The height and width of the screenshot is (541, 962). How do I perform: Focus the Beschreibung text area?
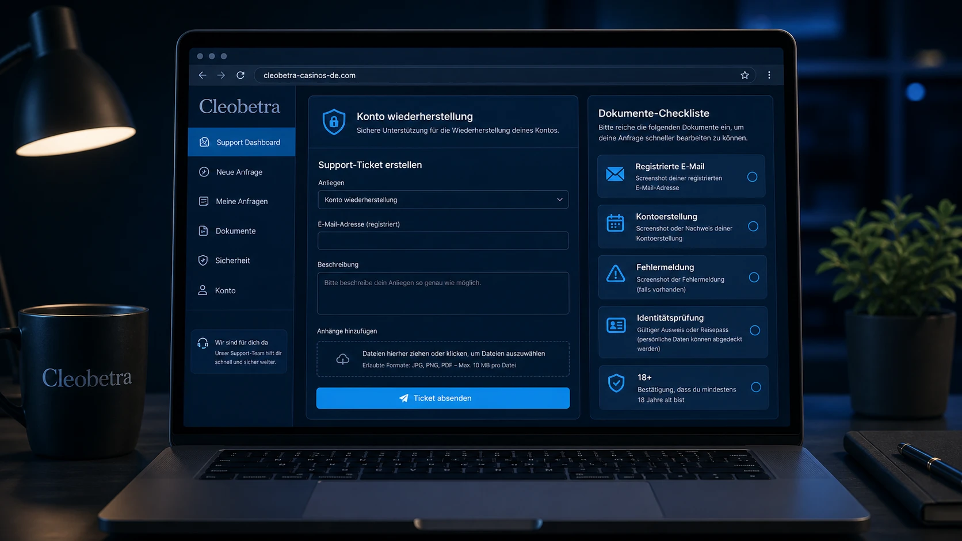click(443, 293)
